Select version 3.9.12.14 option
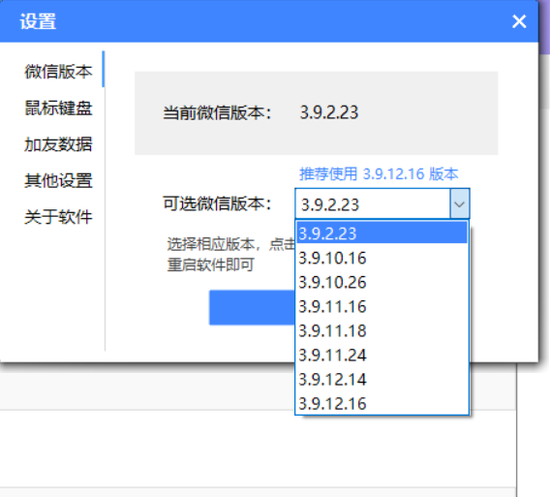Image resolution: width=550 pixels, height=497 pixels. point(382,379)
